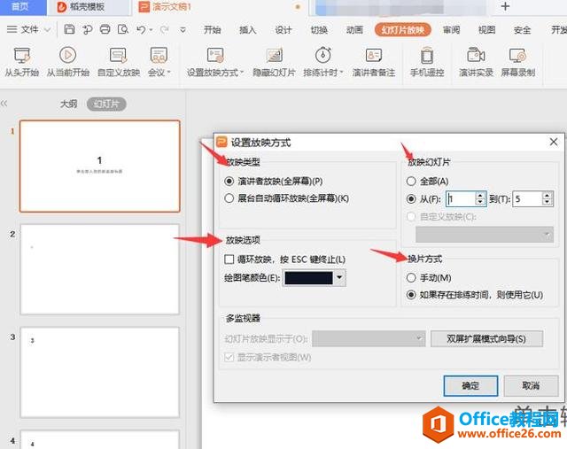Viewport: 567px width, 449px height.
Task: Click the 从头开始 slideshow icon
Action: (x=21, y=55)
